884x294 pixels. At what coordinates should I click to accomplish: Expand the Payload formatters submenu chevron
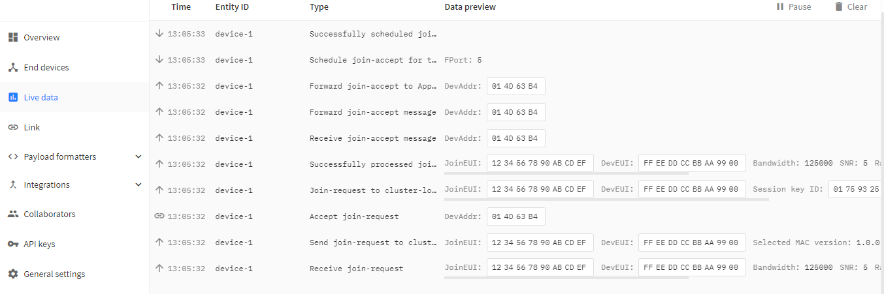pos(138,157)
